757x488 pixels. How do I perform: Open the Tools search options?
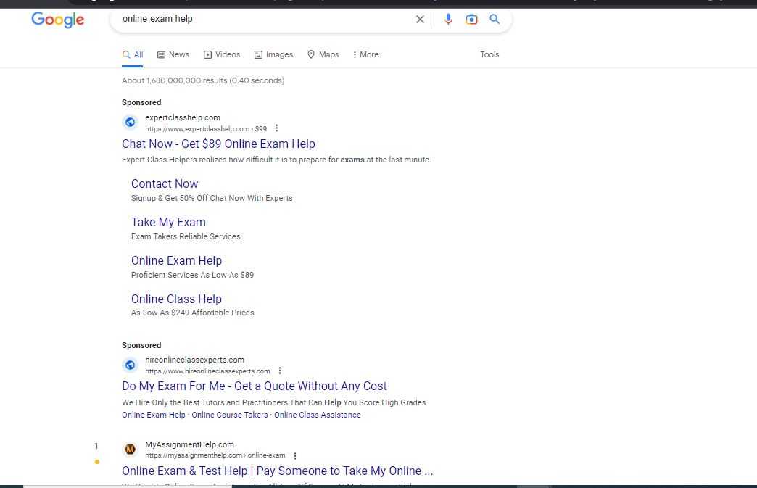tap(489, 54)
